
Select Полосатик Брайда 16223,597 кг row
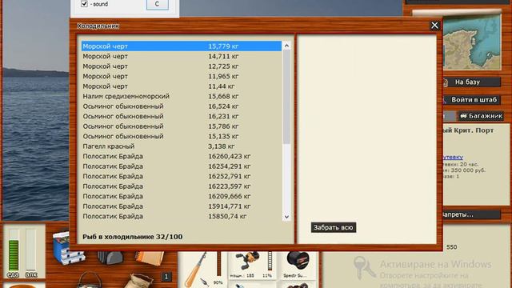pos(182,186)
